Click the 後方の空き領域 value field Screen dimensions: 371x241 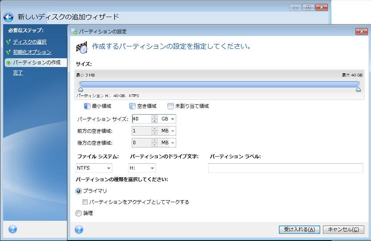142,142
